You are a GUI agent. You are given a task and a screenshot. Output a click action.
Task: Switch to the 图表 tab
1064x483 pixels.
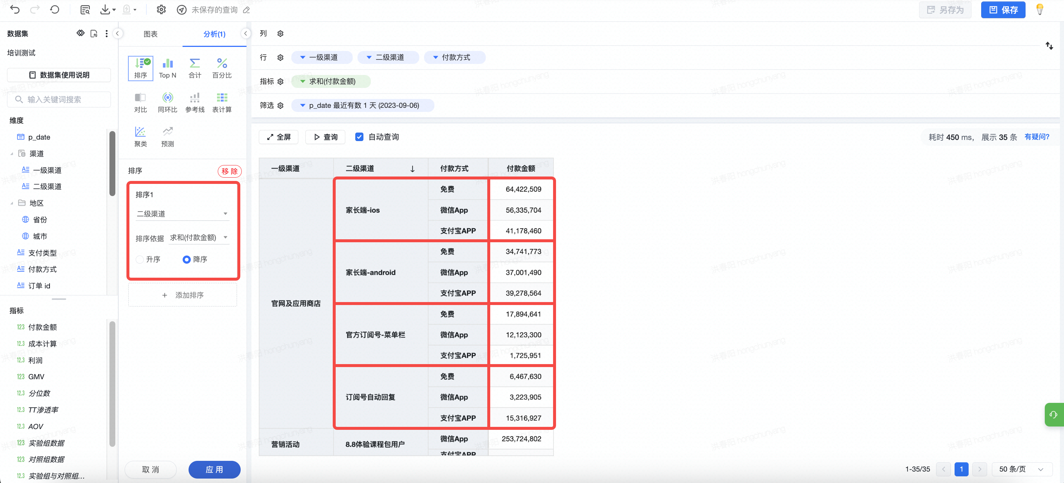pos(150,34)
